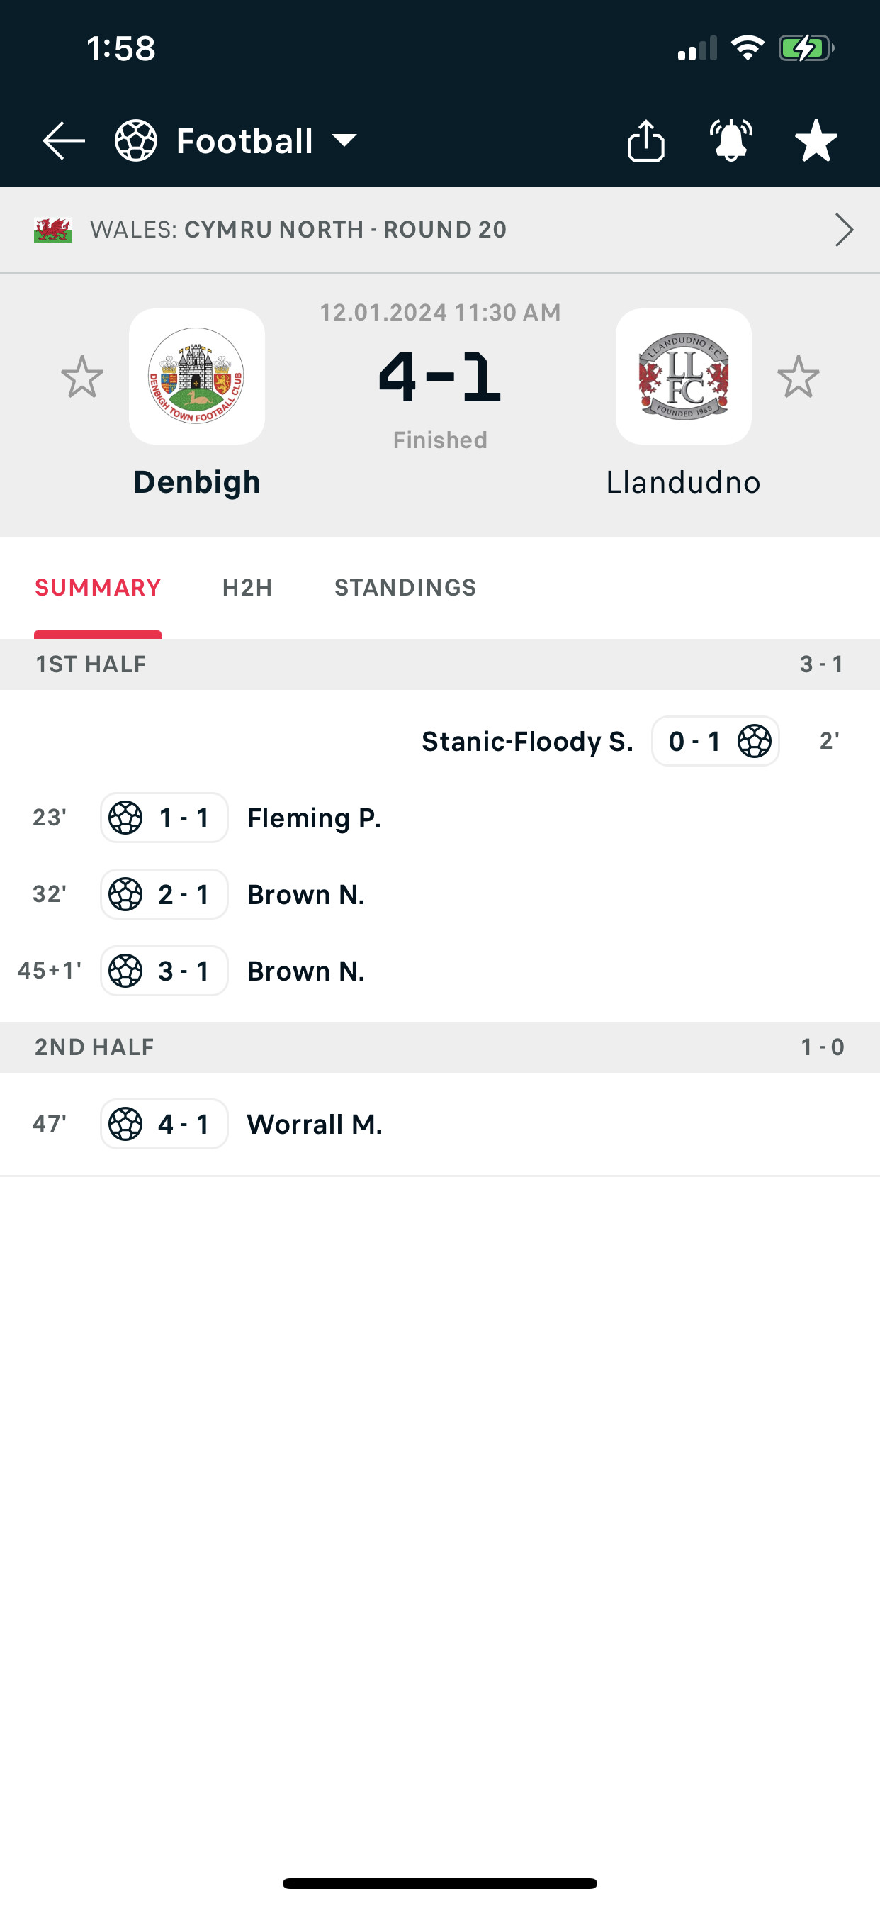This screenshot has height=1906, width=880.
Task: Toggle the match favorite star in header
Action: pos(816,140)
